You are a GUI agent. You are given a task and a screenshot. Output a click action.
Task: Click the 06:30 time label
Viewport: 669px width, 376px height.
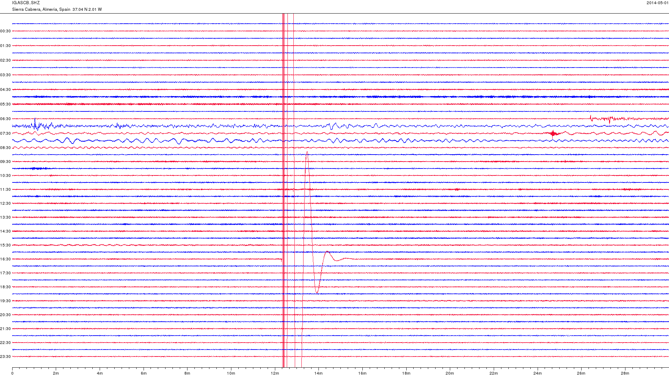(6, 119)
